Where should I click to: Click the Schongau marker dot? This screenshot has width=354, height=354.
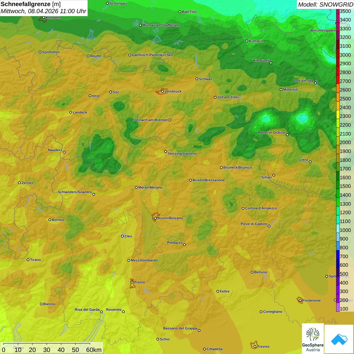click(107, 3)
